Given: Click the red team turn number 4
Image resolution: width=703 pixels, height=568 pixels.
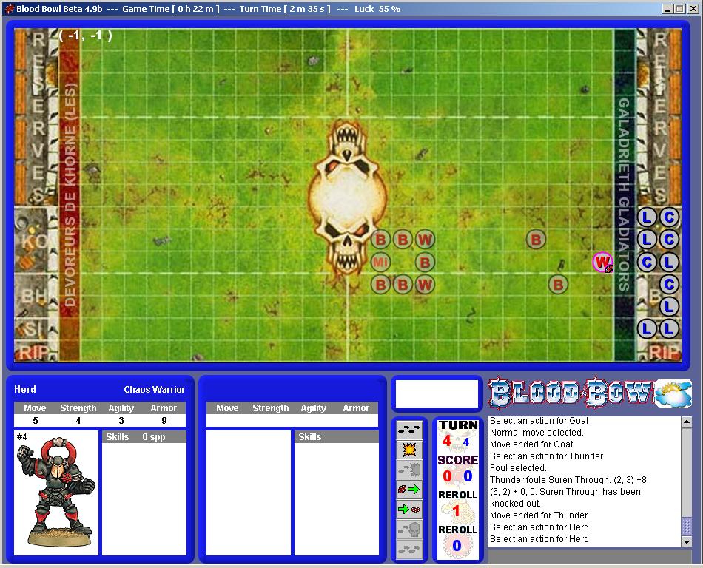Looking at the screenshot, I should [446, 442].
